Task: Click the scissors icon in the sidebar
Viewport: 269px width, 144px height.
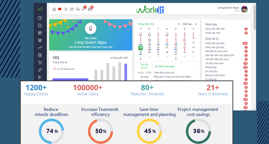Action: click(40, 77)
